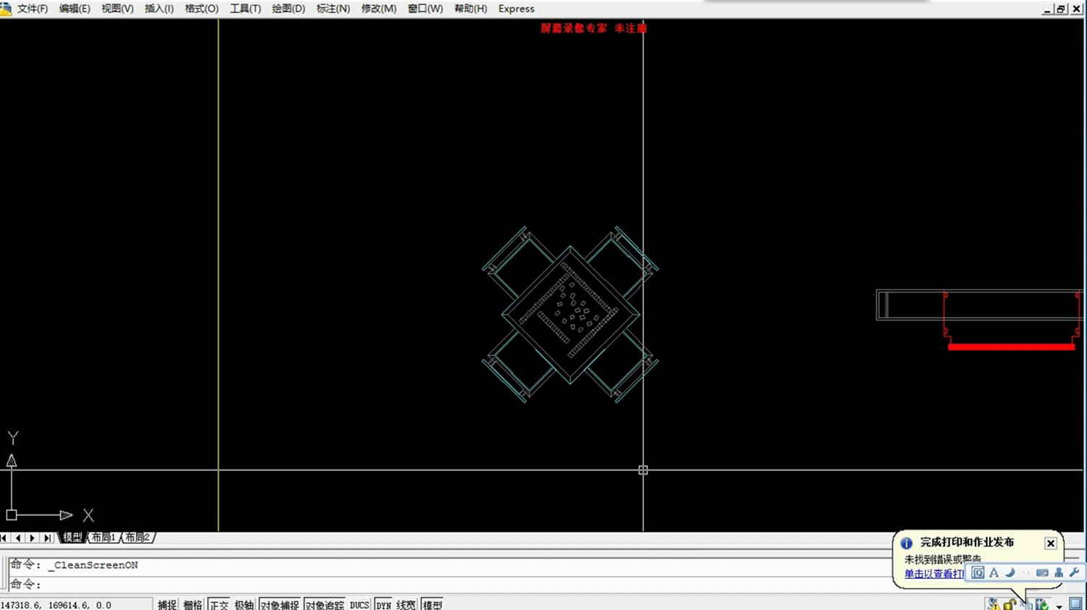The height and width of the screenshot is (610, 1087).
Task: Toggle the Clean Screen button
Action: pyautogui.click(x=1075, y=604)
